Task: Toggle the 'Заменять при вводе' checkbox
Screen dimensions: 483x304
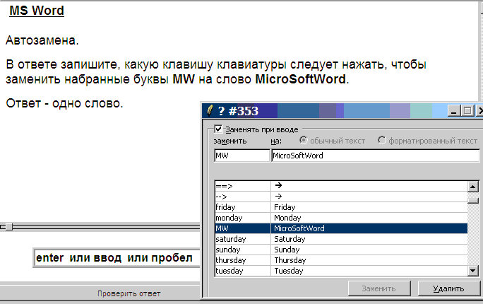Action: [x=218, y=129]
